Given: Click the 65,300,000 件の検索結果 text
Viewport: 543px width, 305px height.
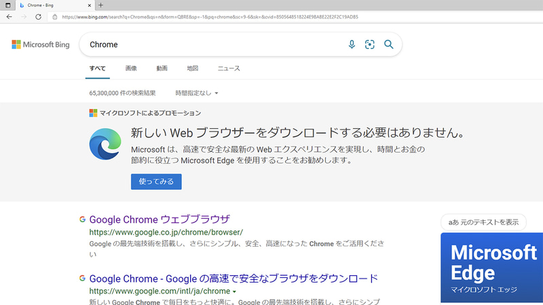Looking at the screenshot, I should [x=122, y=93].
